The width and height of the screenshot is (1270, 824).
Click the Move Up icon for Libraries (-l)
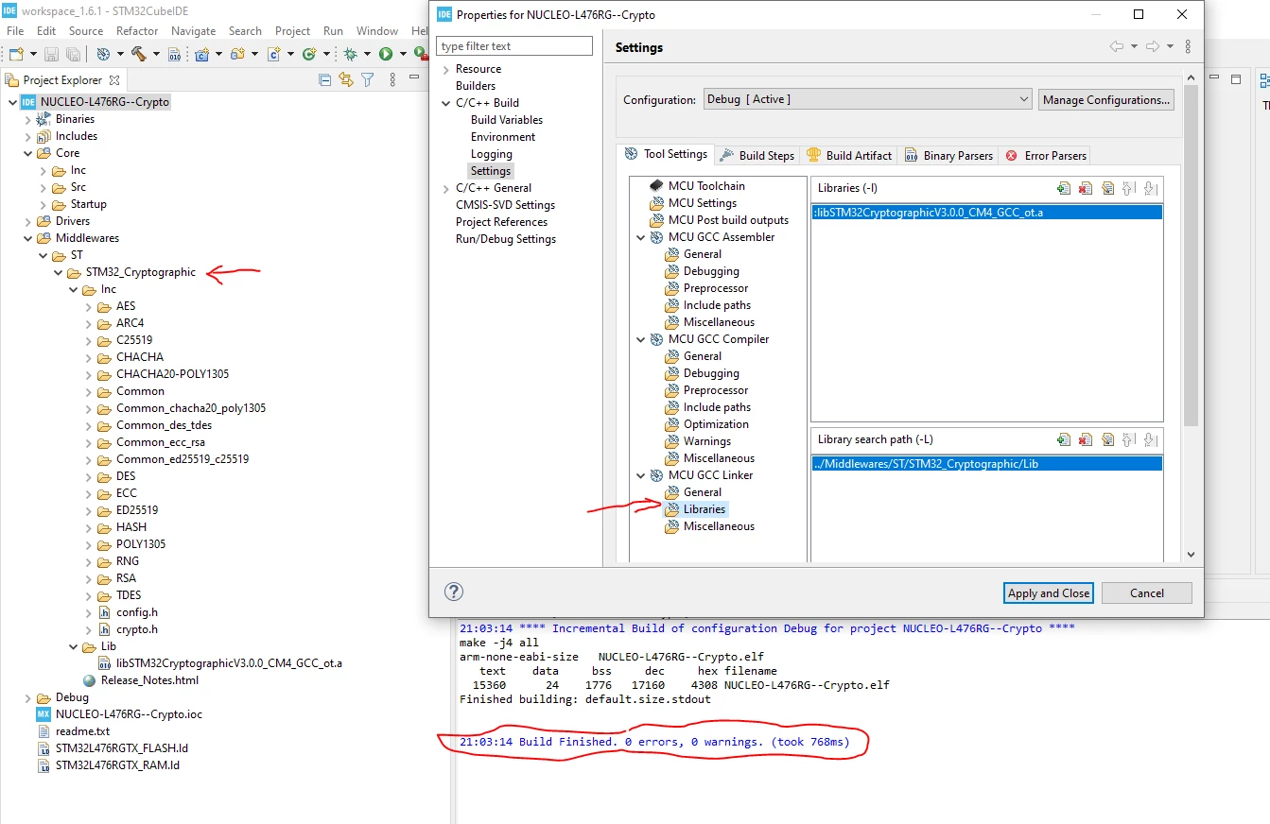1128,188
